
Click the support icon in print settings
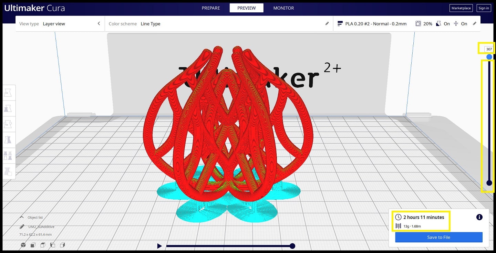click(438, 24)
